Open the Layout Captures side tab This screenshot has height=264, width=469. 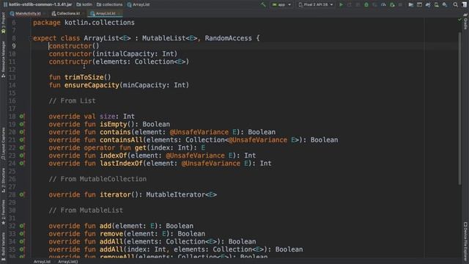[3, 144]
